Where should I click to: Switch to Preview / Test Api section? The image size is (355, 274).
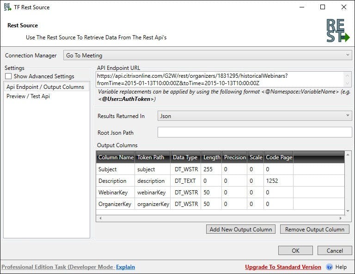pyautogui.click(x=28, y=96)
